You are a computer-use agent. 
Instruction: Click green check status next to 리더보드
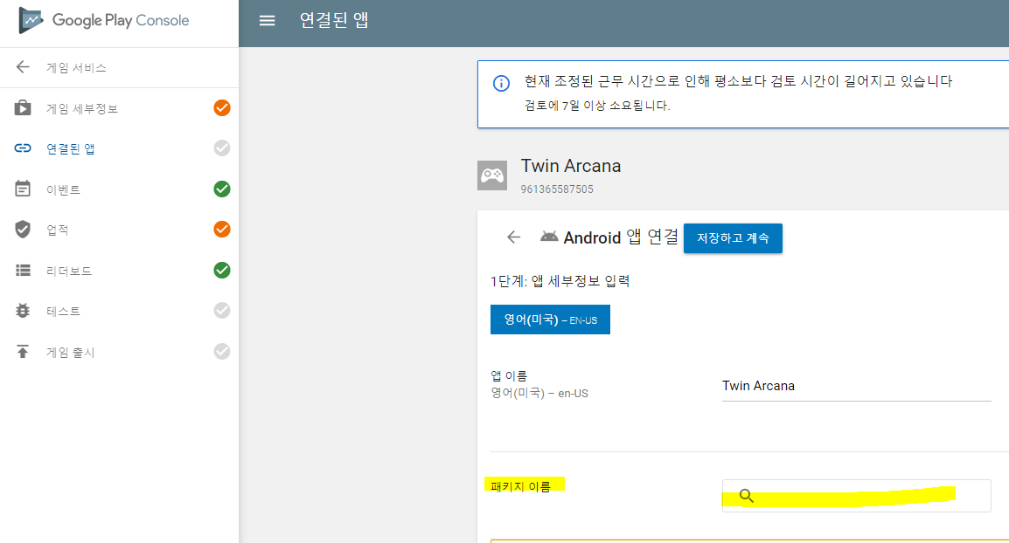[x=222, y=271]
